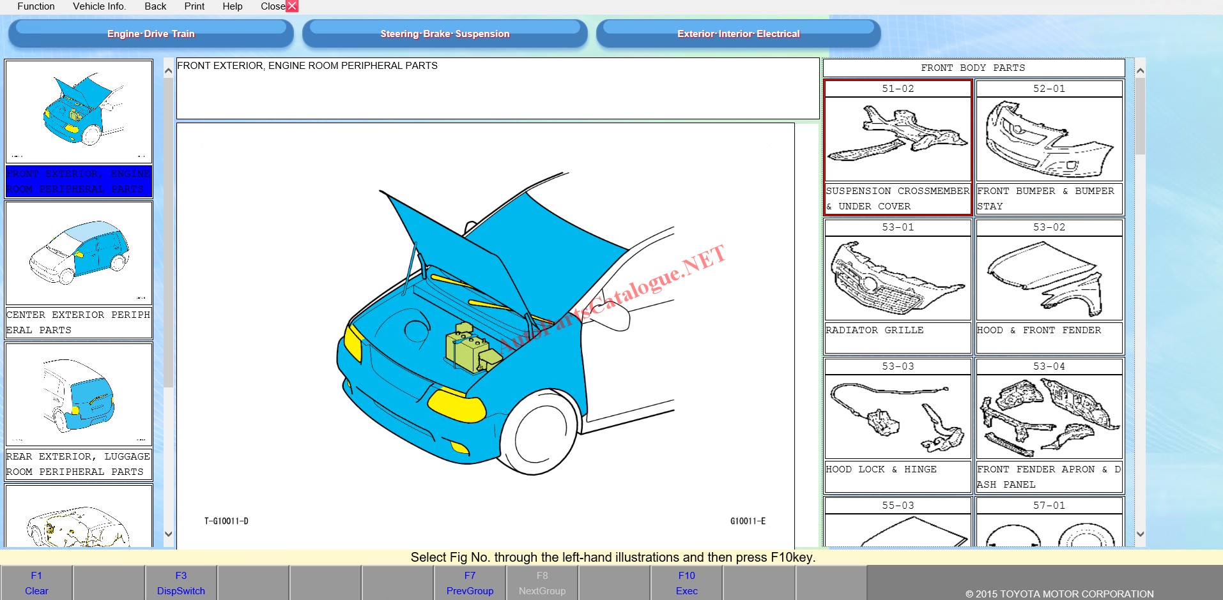Viewport: 1223px width, 600px height.
Task: Open the Vehicle Info. menu
Action: point(99,6)
